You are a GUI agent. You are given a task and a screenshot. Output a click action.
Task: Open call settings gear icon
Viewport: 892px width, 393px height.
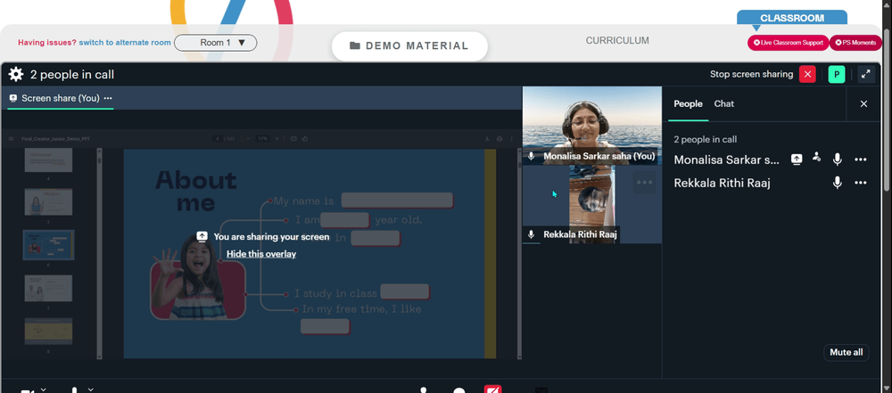point(16,74)
